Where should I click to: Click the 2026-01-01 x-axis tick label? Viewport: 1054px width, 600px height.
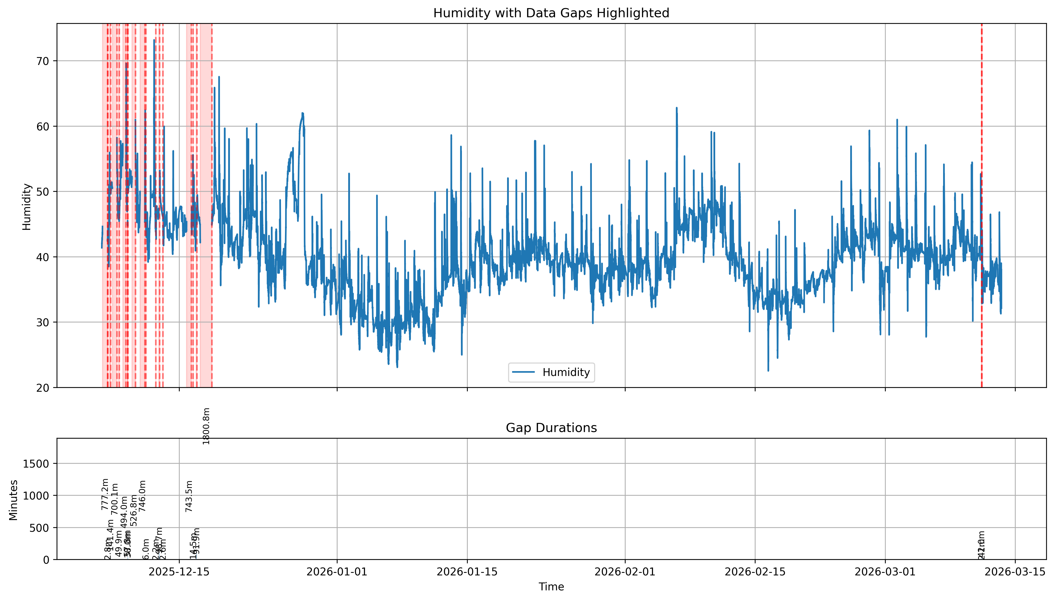click(337, 572)
